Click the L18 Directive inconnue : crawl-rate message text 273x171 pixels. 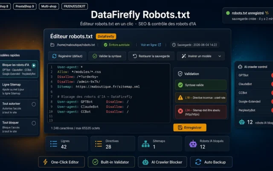click(205, 98)
